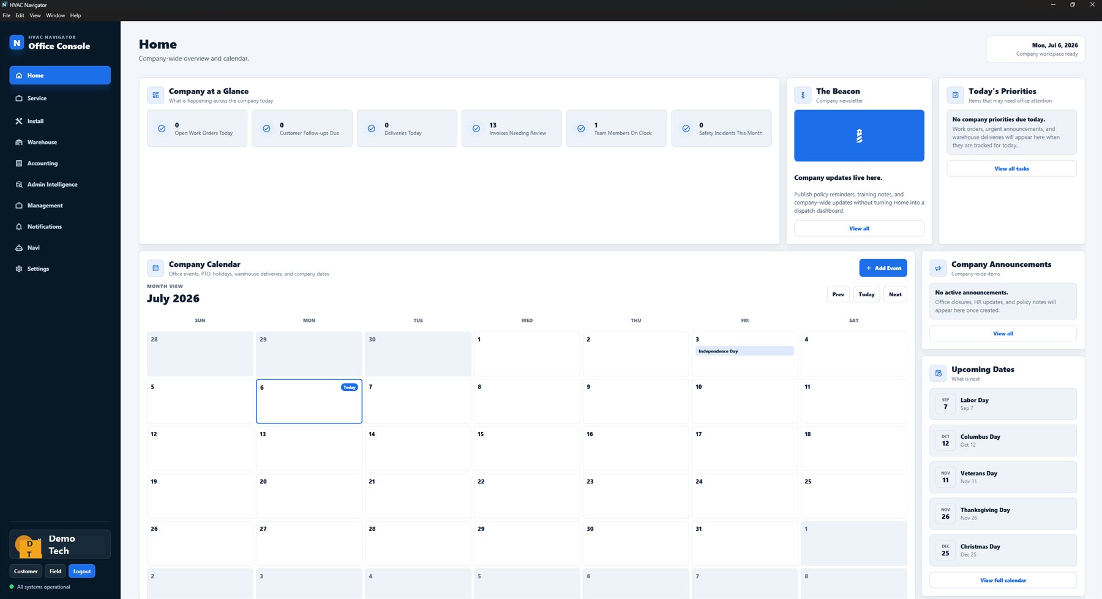The width and height of the screenshot is (1102, 599).
Task: Open the View menu
Action: [36, 15]
